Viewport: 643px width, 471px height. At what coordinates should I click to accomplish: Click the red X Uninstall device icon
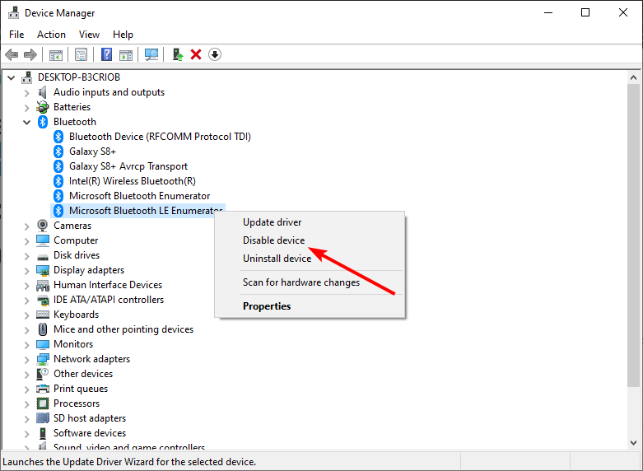pyautogui.click(x=196, y=54)
